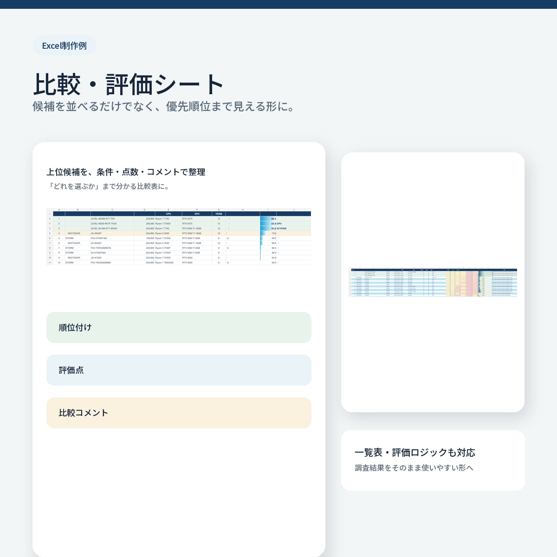Screen dimensions: 557x557
Task: Click price cell 239,800
Action: click(150, 219)
